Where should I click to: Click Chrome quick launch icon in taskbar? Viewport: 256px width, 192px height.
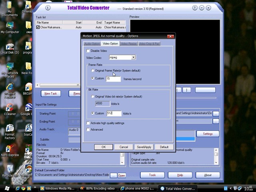[x=23, y=188]
